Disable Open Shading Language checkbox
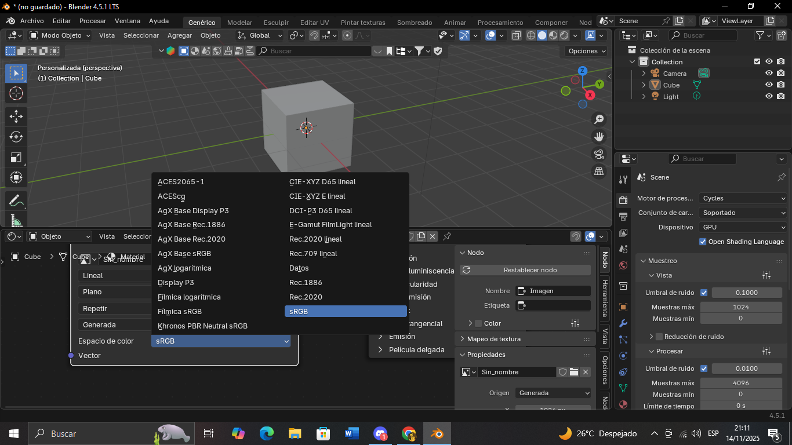 [x=703, y=242]
